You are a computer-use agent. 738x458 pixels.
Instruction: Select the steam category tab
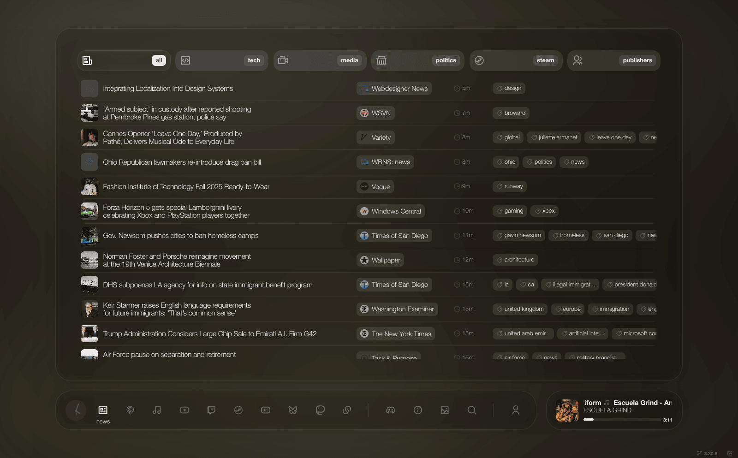(516, 60)
